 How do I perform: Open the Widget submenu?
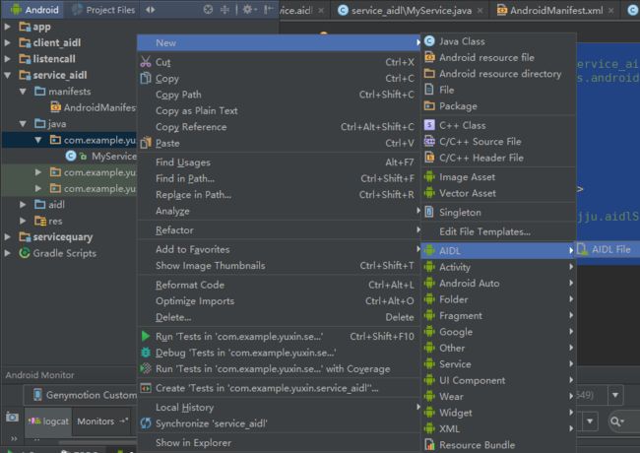coord(498,413)
